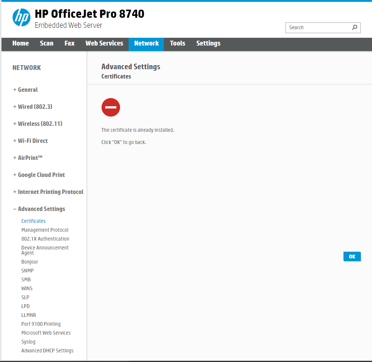Image resolution: width=372 pixels, height=362 pixels.
Task: Expand the Wired (802.3) section
Action: 33,107
